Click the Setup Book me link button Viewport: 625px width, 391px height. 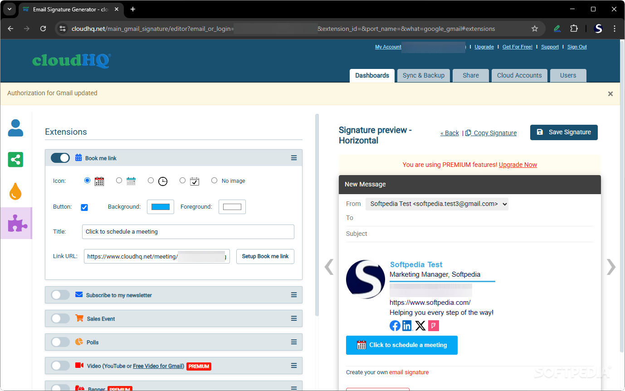pyautogui.click(x=265, y=256)
